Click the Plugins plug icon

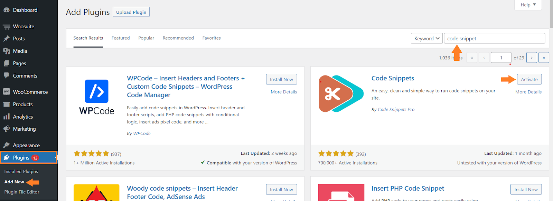point(6,158)
